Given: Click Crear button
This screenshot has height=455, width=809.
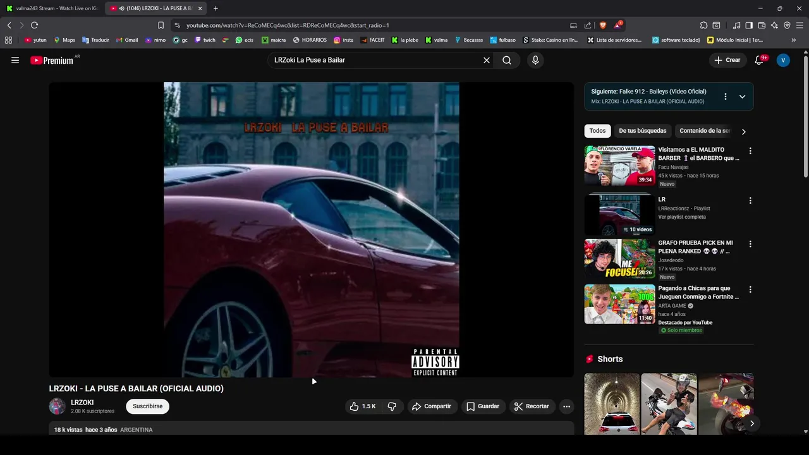Looking at the screenshot, I should tap(727, 60).
